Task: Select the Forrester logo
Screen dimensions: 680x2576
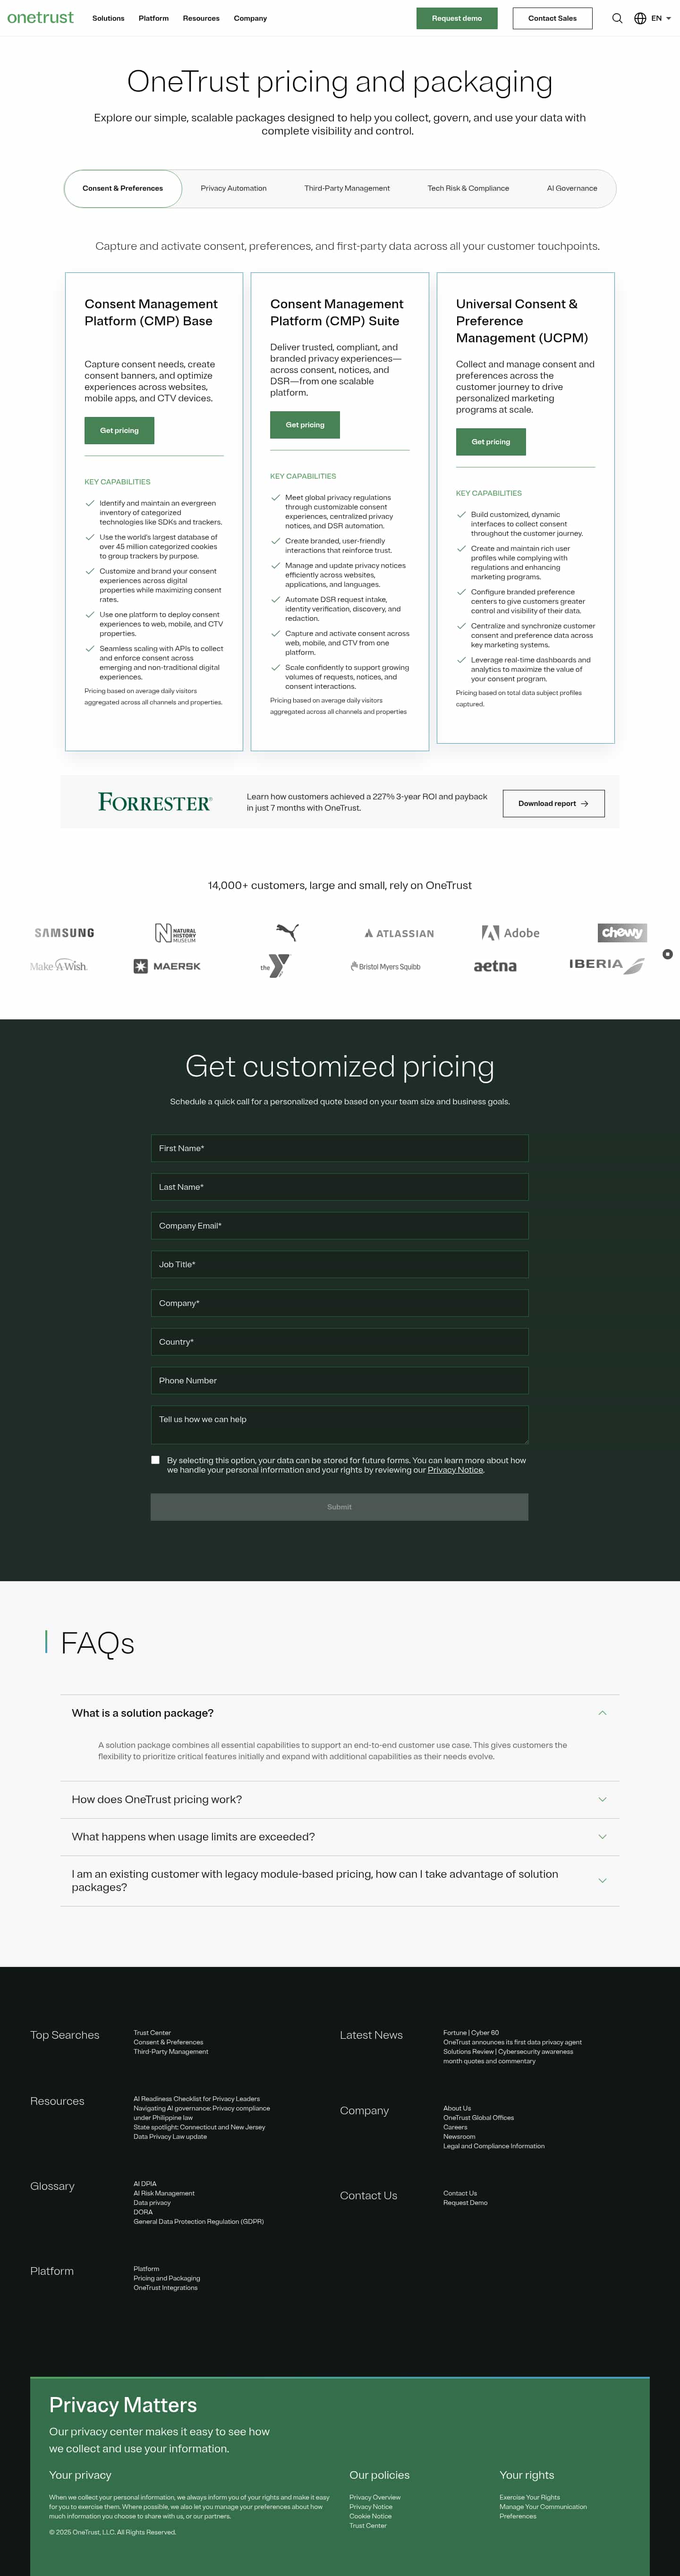Action: click(154, 801)
